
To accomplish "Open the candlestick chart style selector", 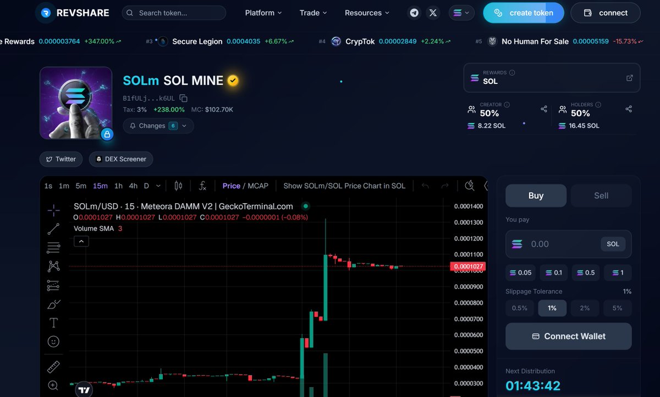I will pyautogui.click(x=178, y=186).
